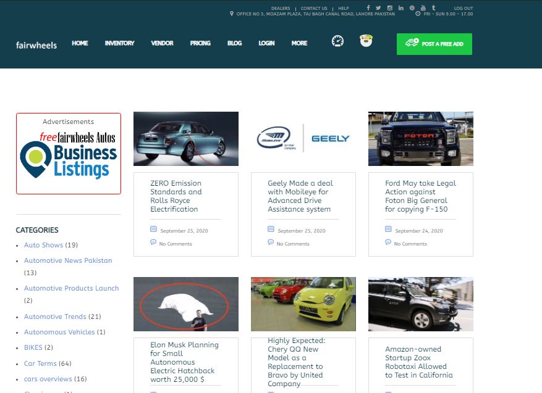This screenshot has width=542, height=393.
Task: Open the Pinterest icon in header
Action: 412,7
